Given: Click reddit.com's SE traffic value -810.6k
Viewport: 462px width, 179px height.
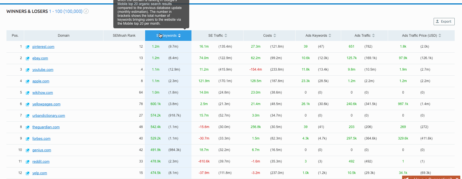Looking at the screenshot, I should coord(204,161).
